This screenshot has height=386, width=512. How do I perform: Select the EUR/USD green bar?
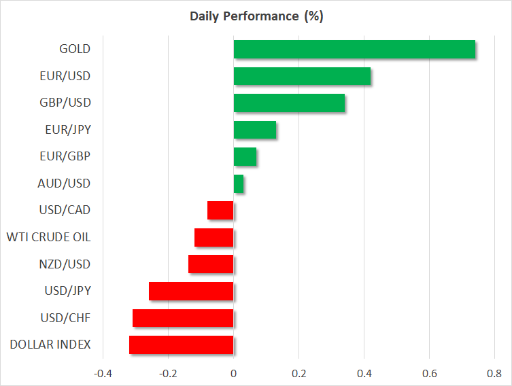click(x=302, y=76)
